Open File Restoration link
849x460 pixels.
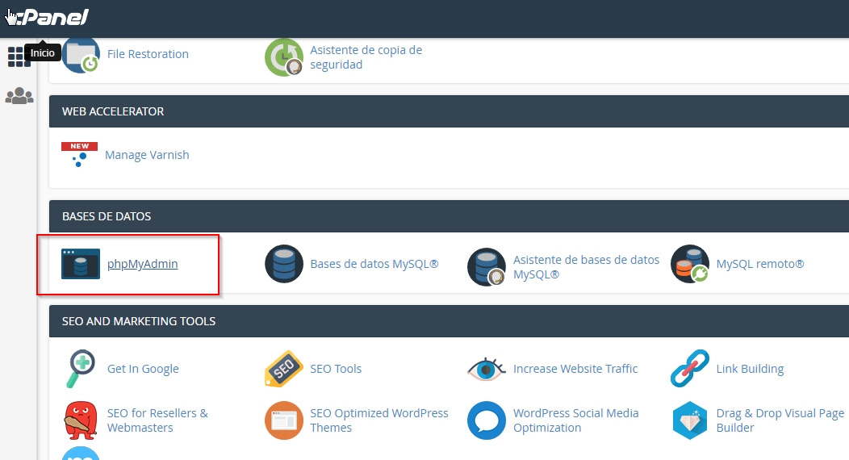(148, 54)
